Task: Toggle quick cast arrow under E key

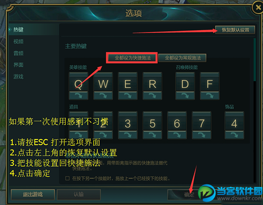Action: 128,96
